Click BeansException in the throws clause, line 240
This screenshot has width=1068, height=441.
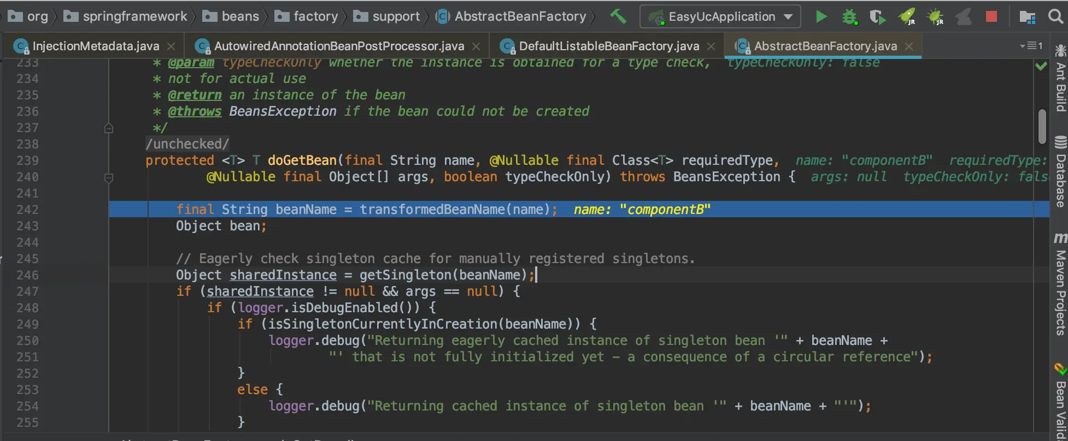[x=727, y=177]
